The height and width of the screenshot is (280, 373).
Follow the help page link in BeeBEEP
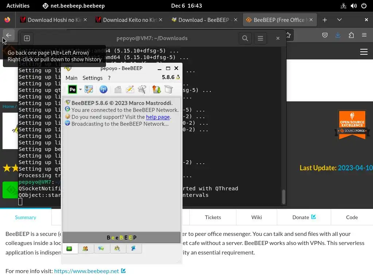coord(158,117)
